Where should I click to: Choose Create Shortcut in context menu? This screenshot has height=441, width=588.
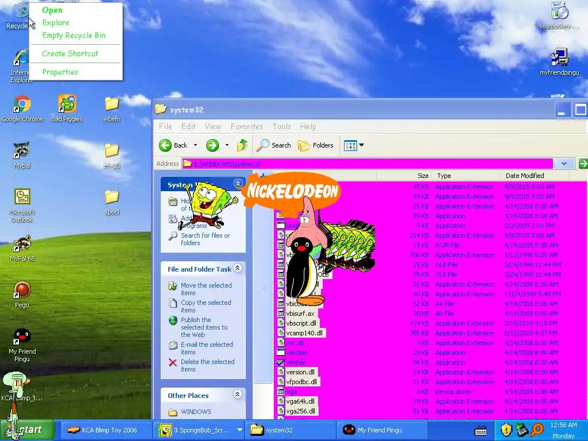click(x=70, y=53)
